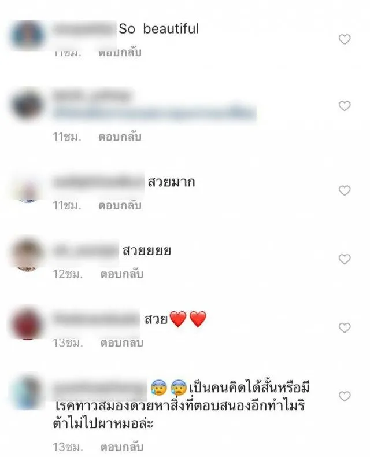Like the "สวยมาก" comment
This screenshot has height=457, width=370.
click(x=345, y=190)
